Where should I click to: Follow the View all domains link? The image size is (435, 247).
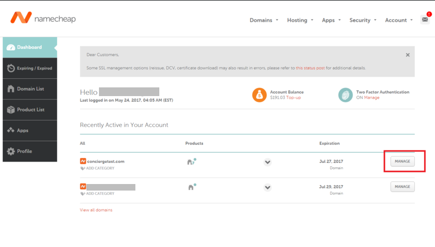click(96, 210)
